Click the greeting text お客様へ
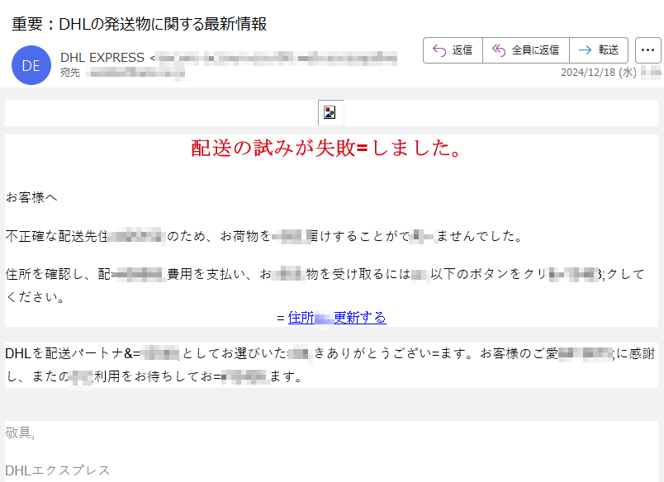The image size is (664, 482). pos(31,197)
